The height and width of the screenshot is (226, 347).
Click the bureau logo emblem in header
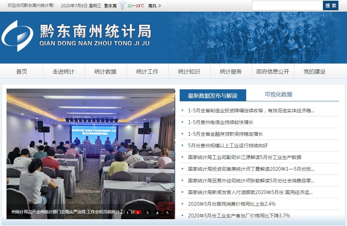point(17,36)
